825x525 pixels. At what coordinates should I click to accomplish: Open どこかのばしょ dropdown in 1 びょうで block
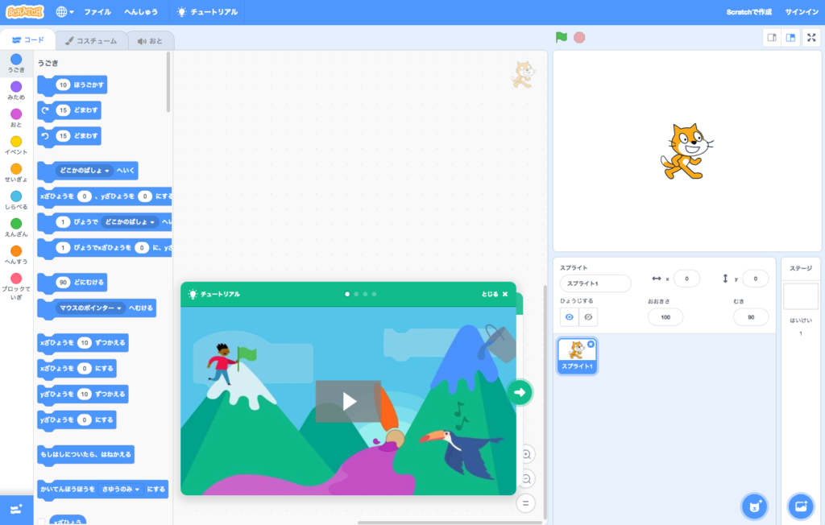130,222
